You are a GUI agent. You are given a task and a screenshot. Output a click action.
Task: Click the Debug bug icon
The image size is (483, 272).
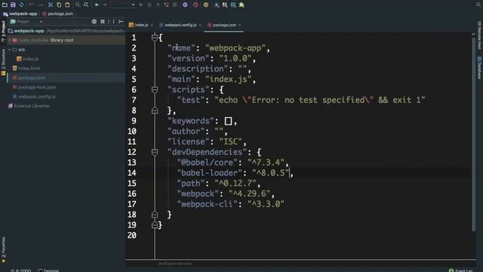click(149, 5)
